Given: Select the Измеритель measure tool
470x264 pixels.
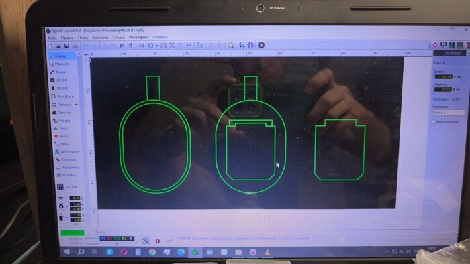Looking at the screenshot, I should pos(67,168).
